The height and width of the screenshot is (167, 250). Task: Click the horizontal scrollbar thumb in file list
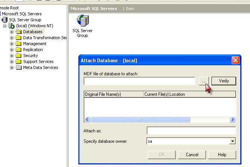point(140,120)
